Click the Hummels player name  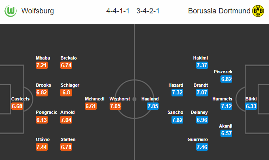[x=222, y=99]
